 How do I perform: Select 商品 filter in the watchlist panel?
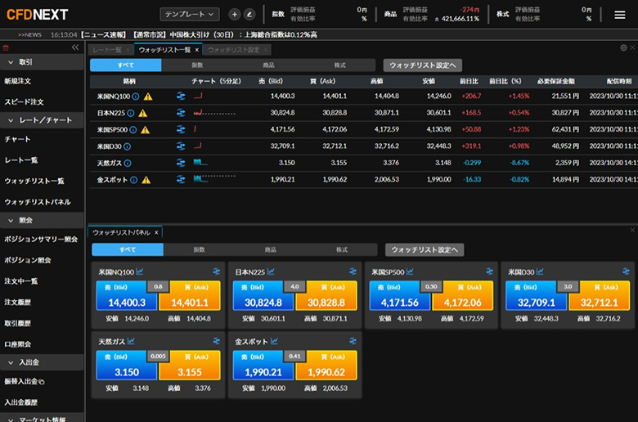[x=270, y=249]
